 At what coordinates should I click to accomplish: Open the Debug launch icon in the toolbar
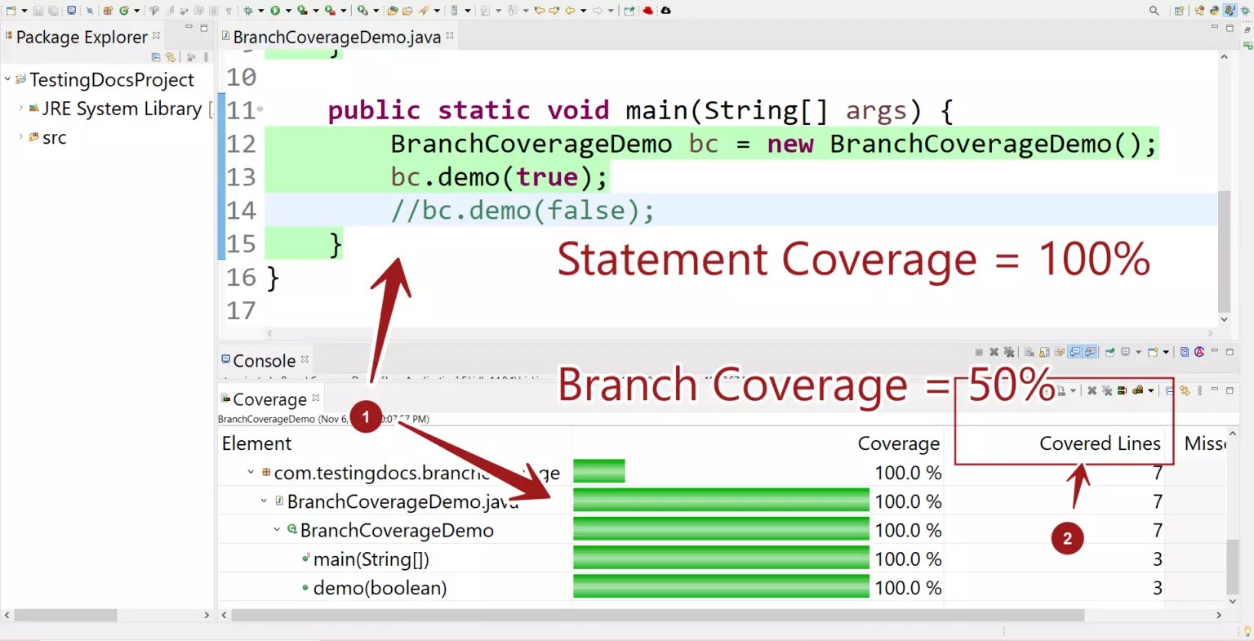point(247,11)
